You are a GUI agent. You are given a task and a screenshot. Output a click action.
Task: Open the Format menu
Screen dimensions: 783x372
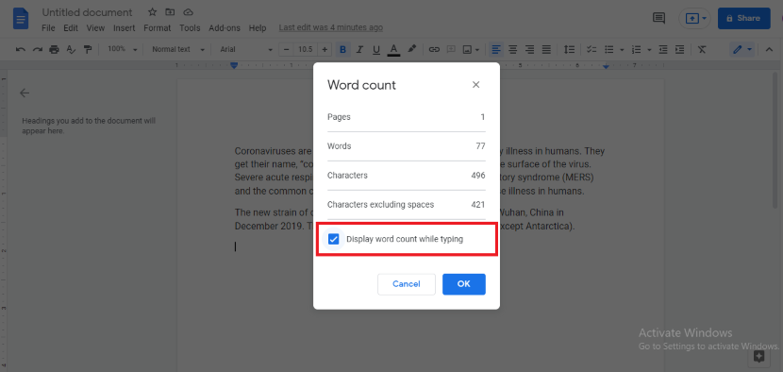pos(158,28)
